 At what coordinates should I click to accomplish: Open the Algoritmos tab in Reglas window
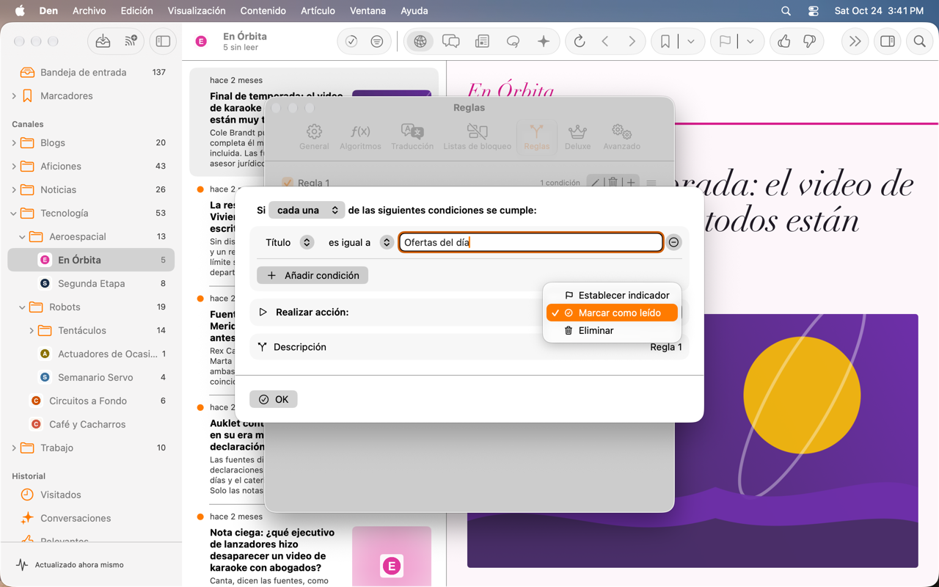click(x=360, y=136)
